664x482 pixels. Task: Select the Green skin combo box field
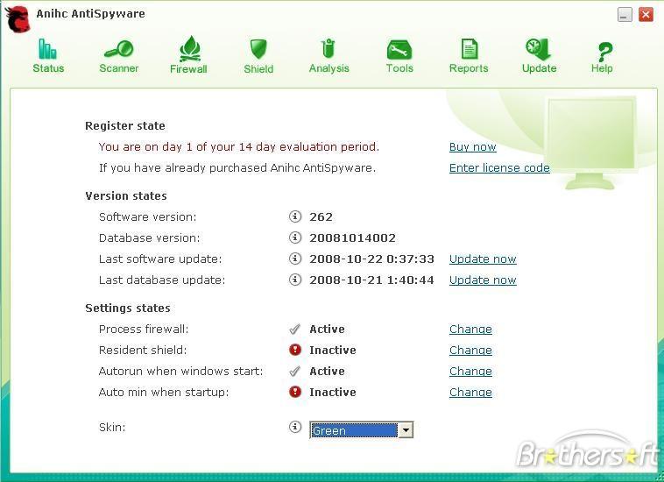[x=361, y=430]
